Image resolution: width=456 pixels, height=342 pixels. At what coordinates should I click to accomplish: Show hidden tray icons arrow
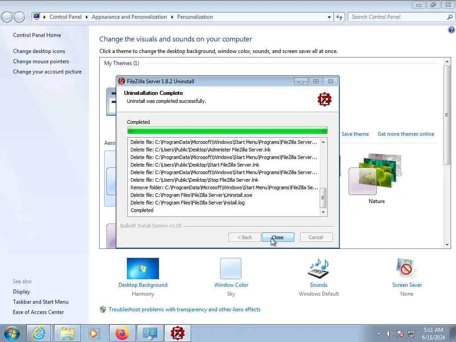coord(379,334)
